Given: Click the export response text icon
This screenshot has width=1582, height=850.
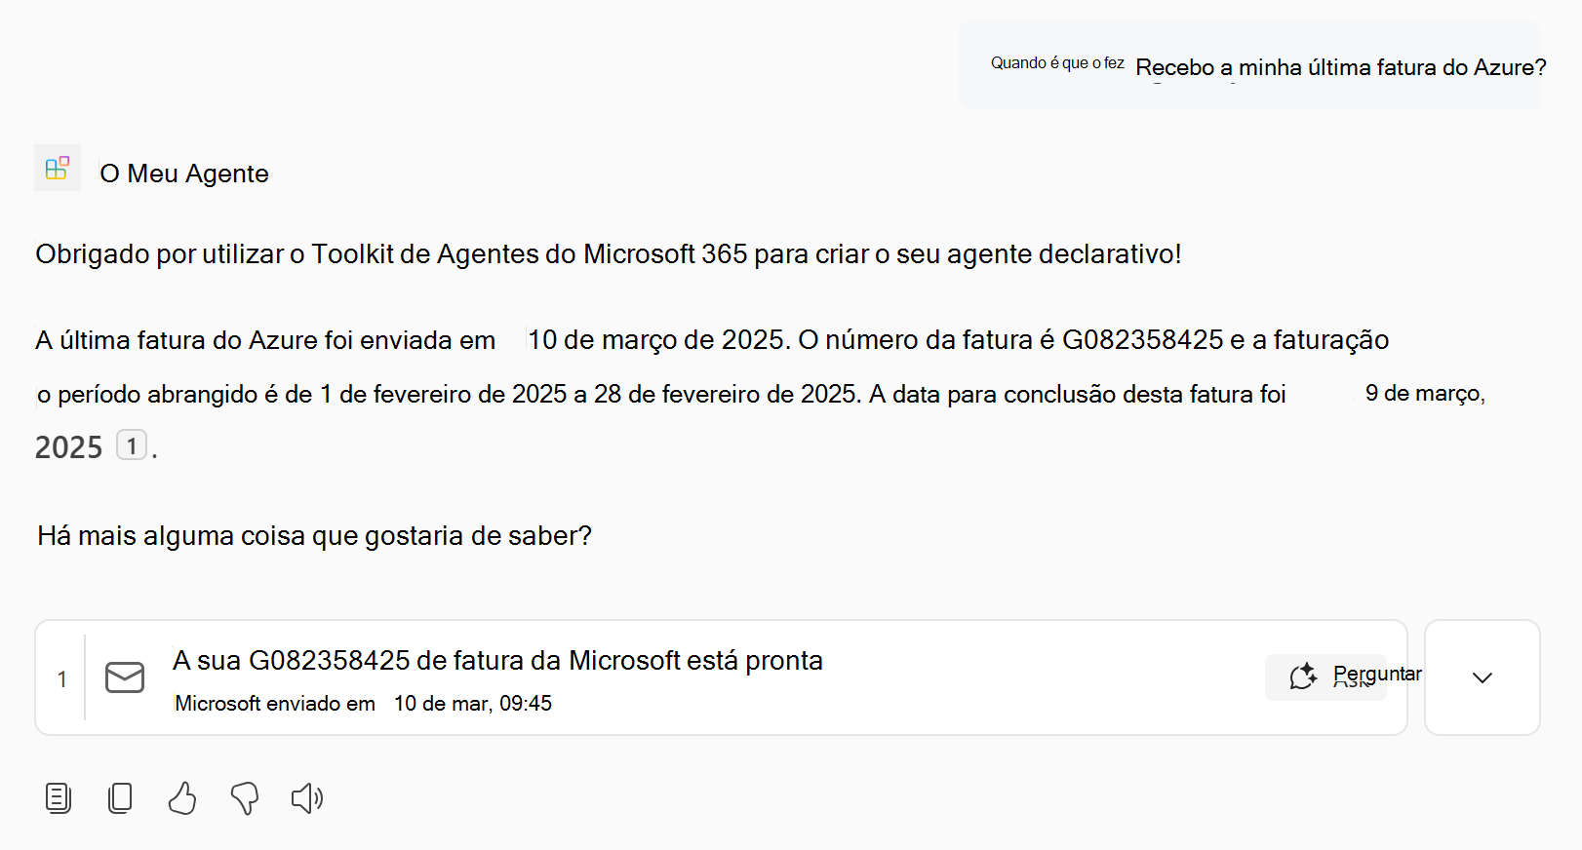Looking at the screenshot, I should (x=59, y=798).
